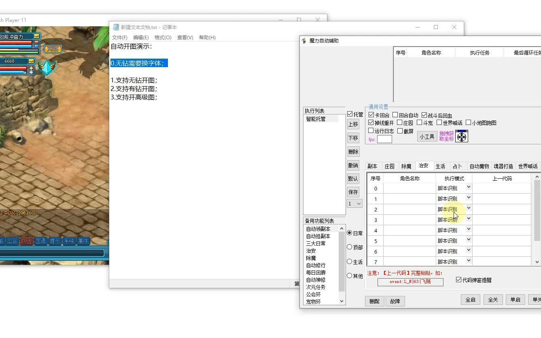
Task: Click the winged blue diamond icon in game
Action: (x=47, y=68)
